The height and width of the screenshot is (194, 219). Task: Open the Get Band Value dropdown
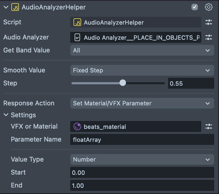142,50
